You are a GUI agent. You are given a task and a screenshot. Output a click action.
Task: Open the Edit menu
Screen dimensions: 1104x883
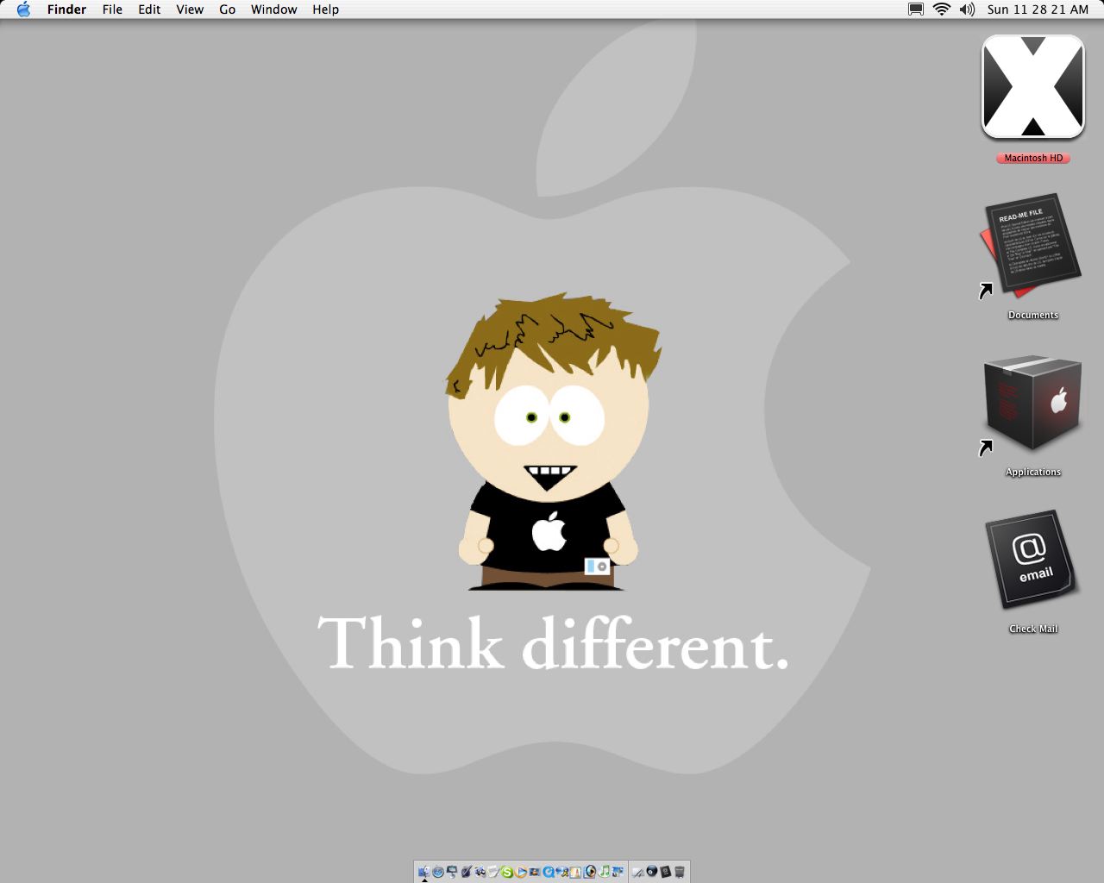click(x=149, y=9)
